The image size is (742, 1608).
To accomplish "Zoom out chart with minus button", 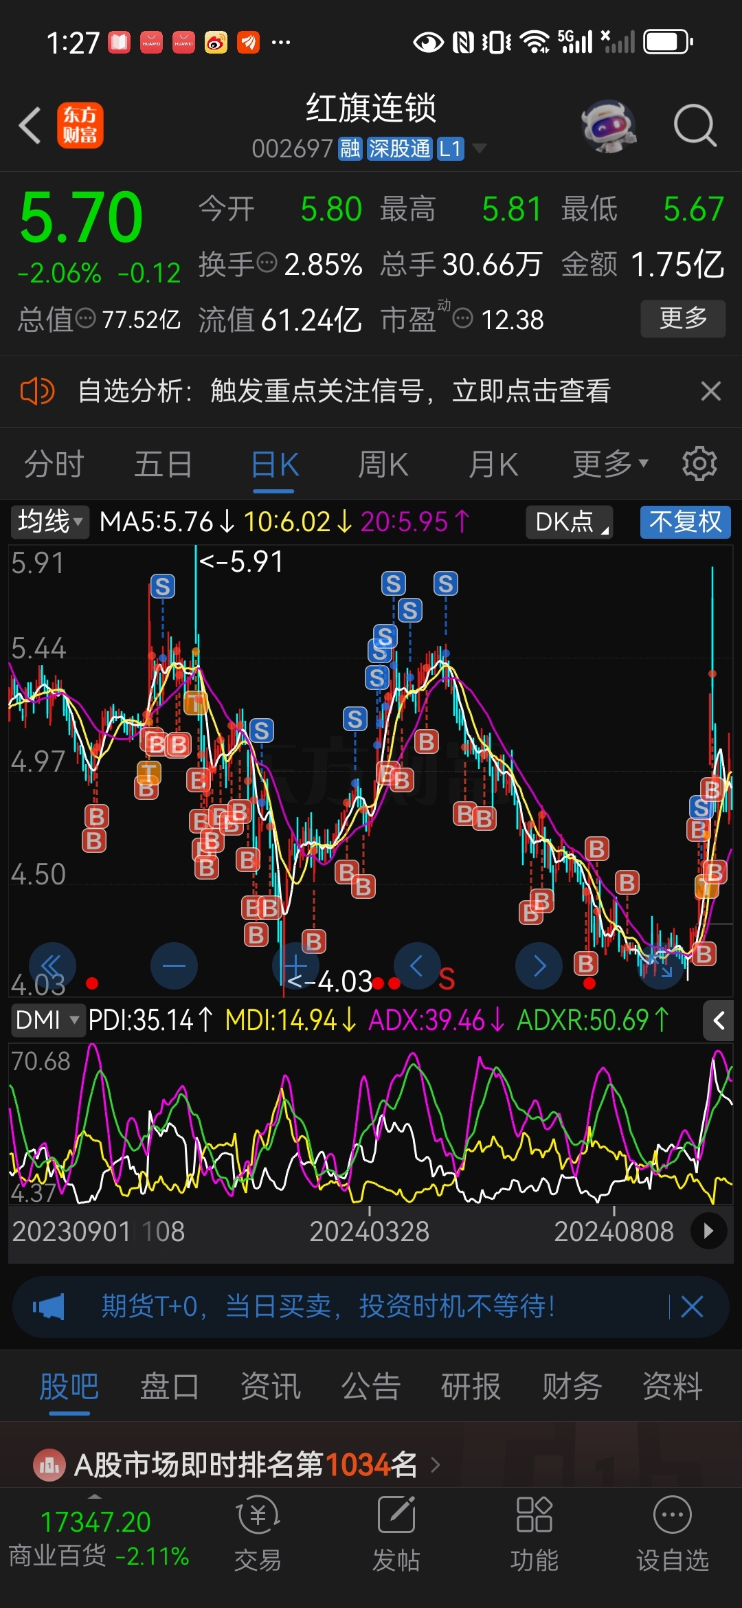I will point(174,965).
